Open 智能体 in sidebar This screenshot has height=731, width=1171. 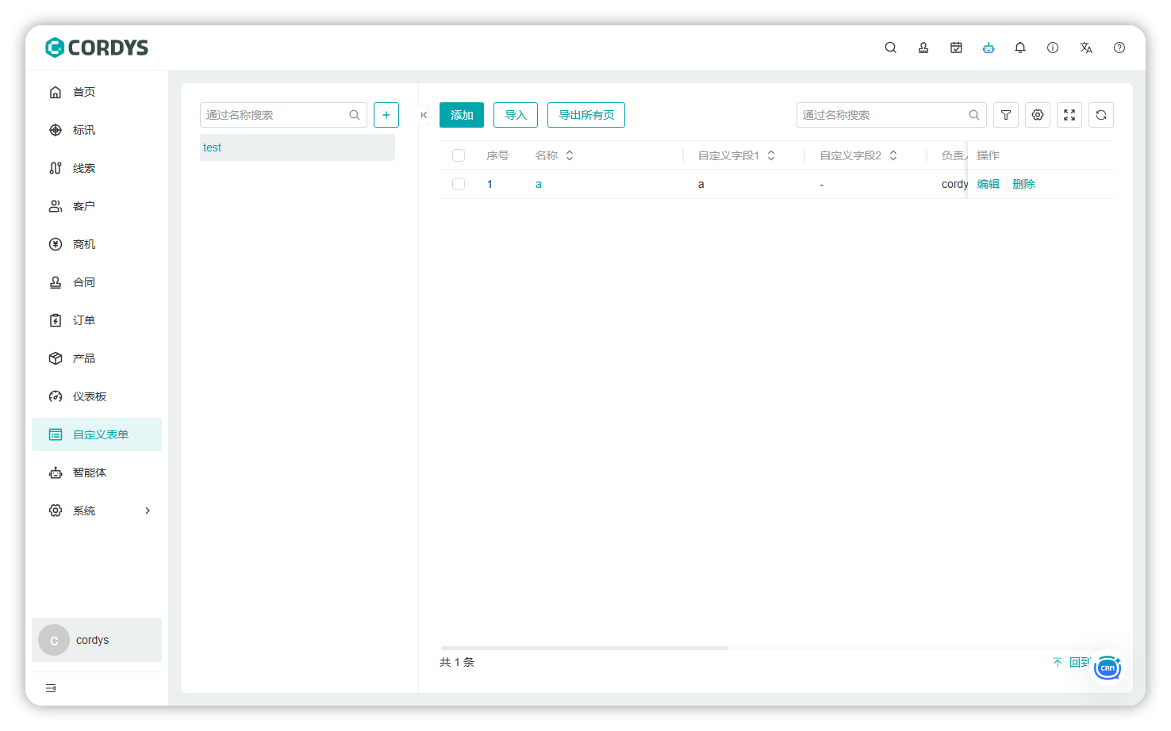pos(97,473)
